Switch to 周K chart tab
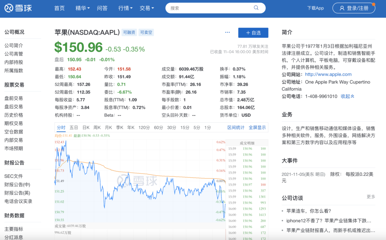 [x=97, y=127]
